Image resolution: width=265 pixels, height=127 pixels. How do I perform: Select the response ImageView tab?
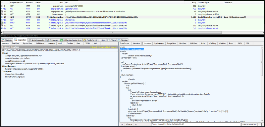(x=172, y=44)
